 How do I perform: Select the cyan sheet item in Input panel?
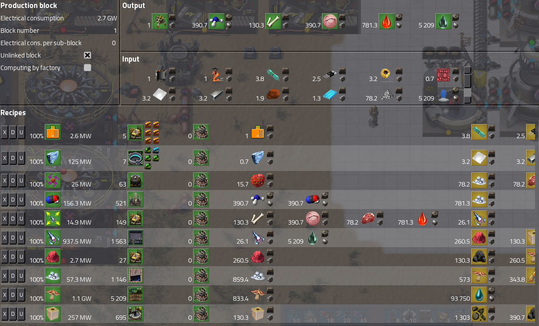click(x=330, y=94)
